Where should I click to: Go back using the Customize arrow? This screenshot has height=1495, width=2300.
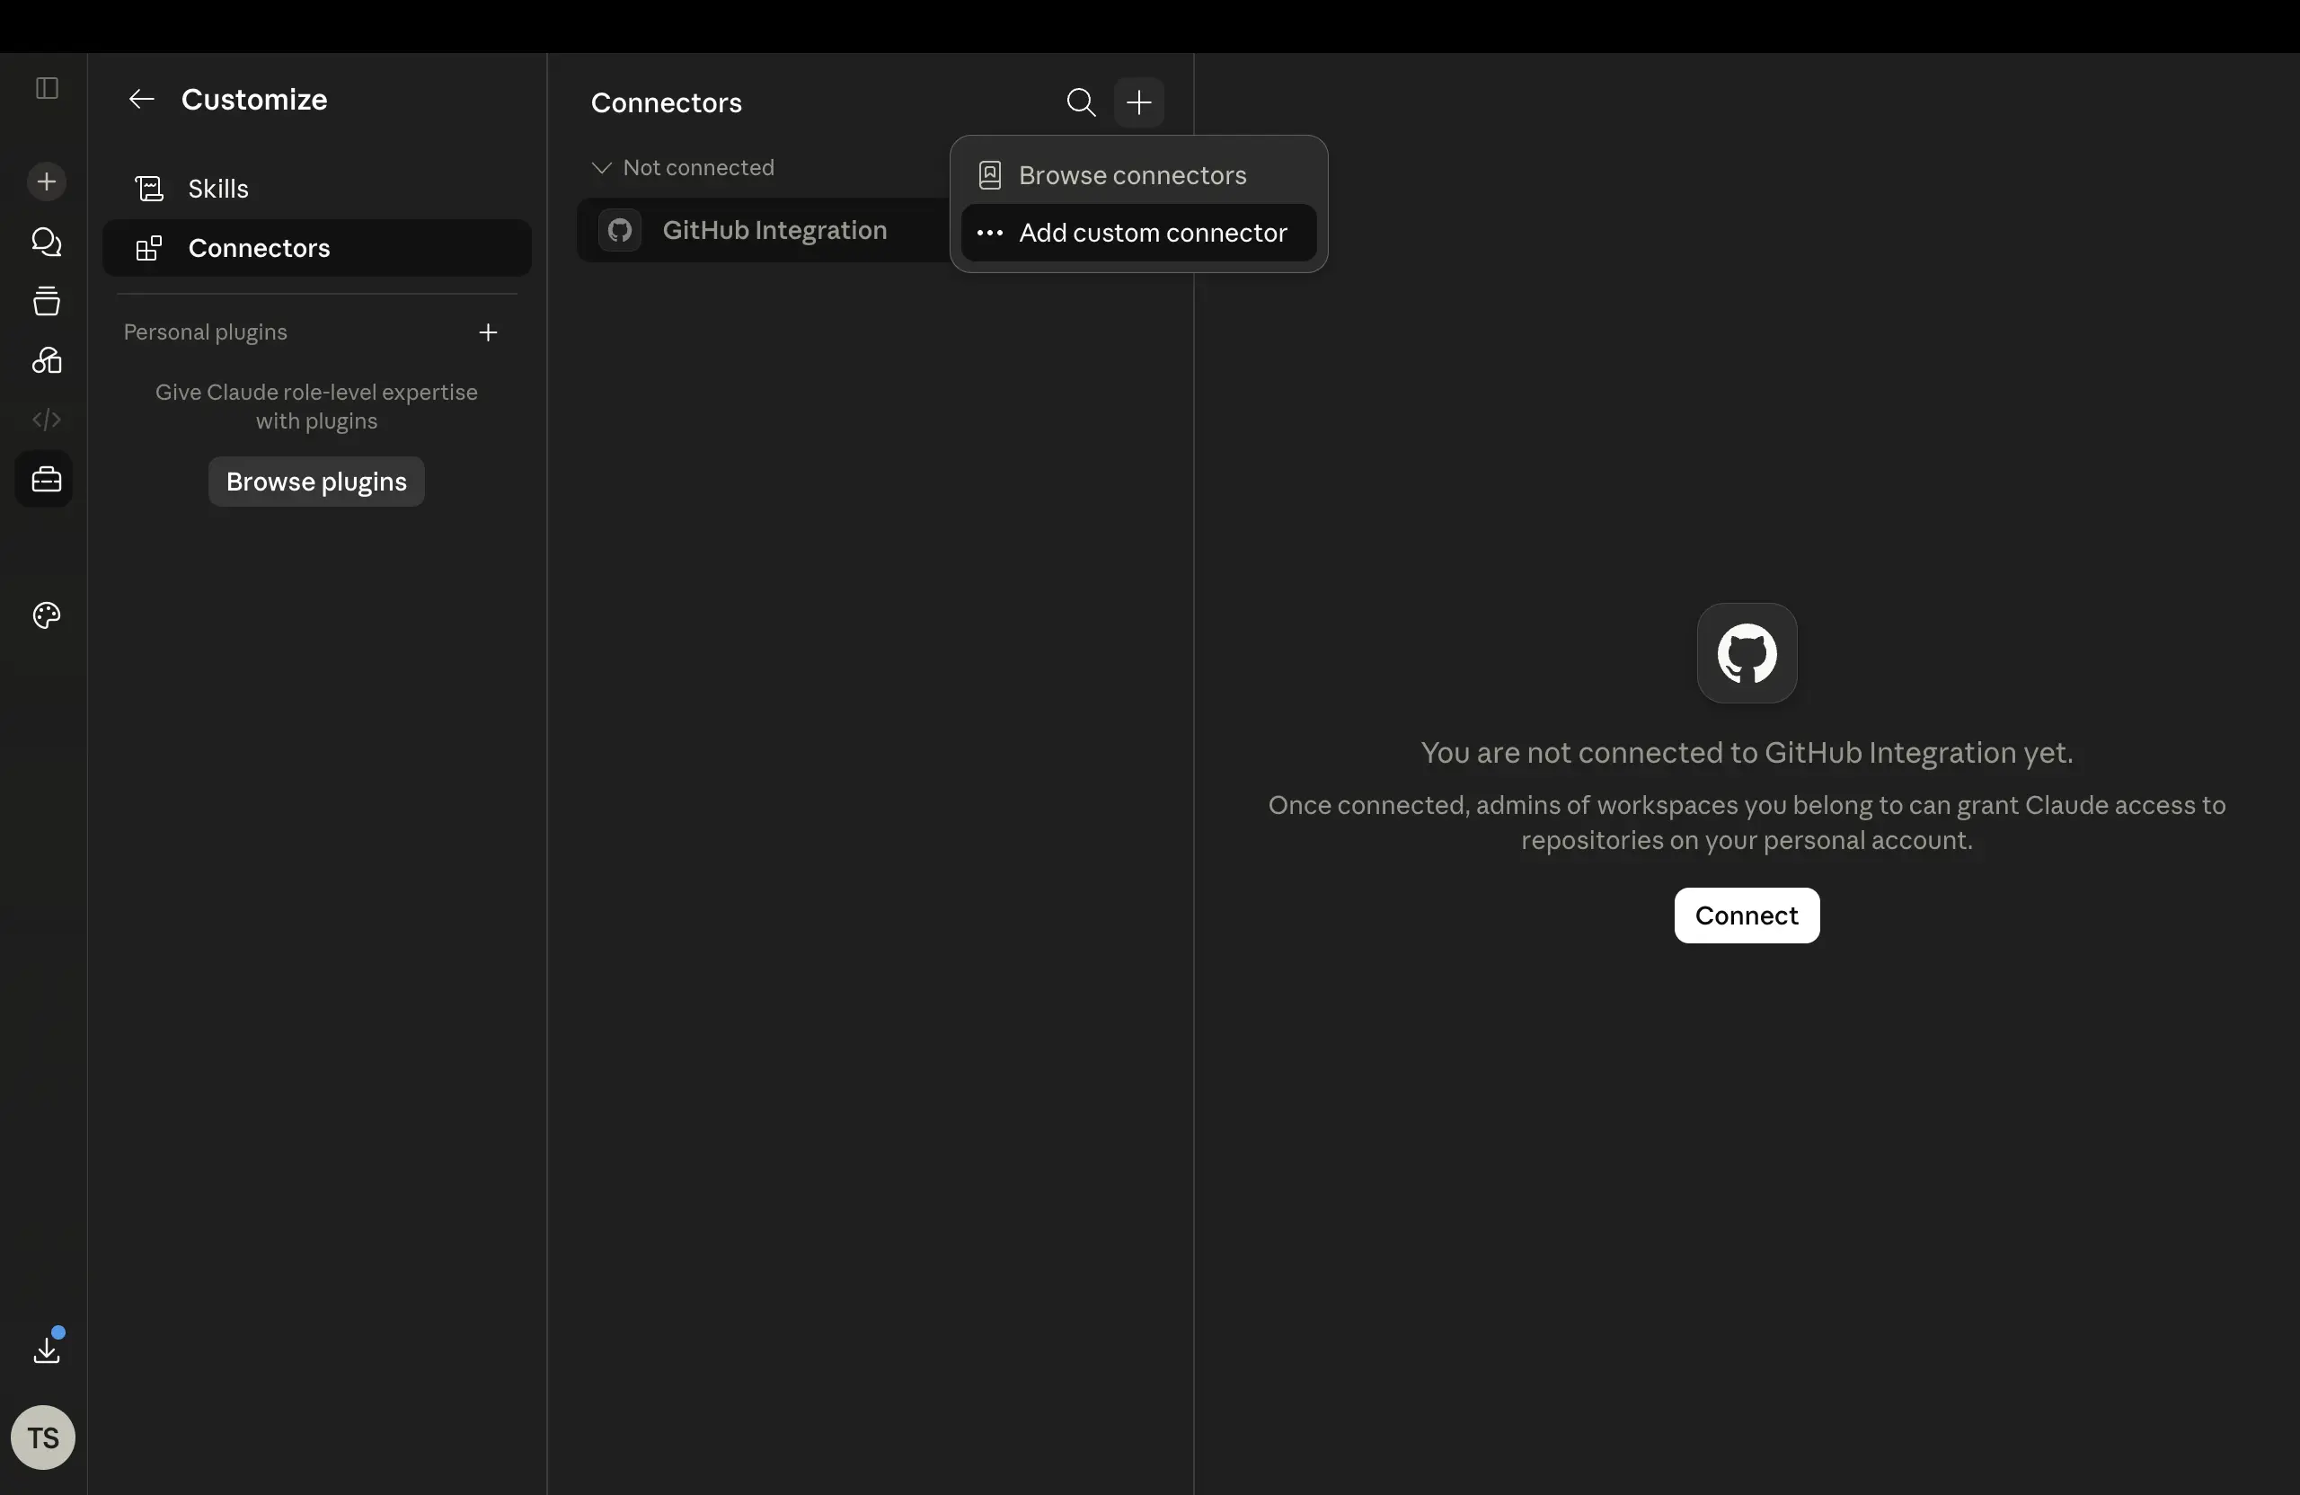(142, 100)
